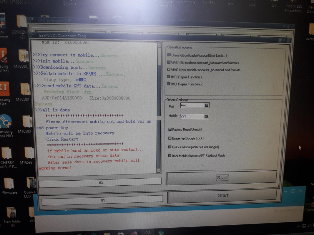Click the 'init mobile...' log line
This screenshot has width=314, height=235.
click(x=63, y=61)
